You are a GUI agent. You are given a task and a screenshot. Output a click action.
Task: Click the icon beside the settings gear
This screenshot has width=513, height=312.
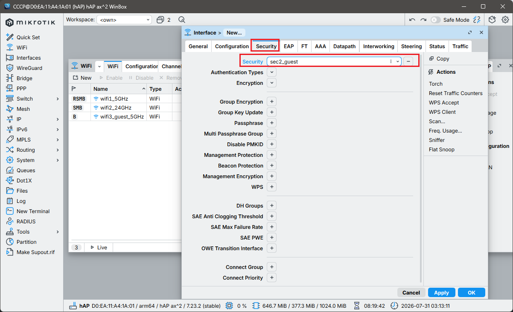(492, 20)
